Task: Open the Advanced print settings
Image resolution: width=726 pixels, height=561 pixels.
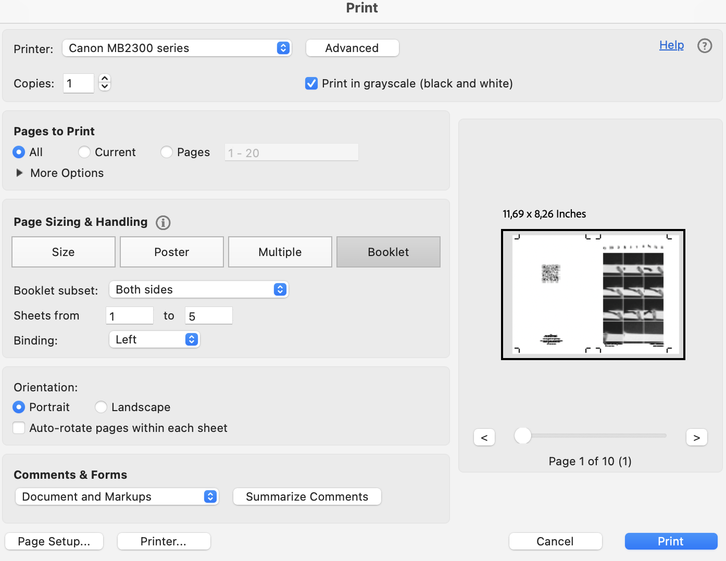Action: click(x=352, y=48)
